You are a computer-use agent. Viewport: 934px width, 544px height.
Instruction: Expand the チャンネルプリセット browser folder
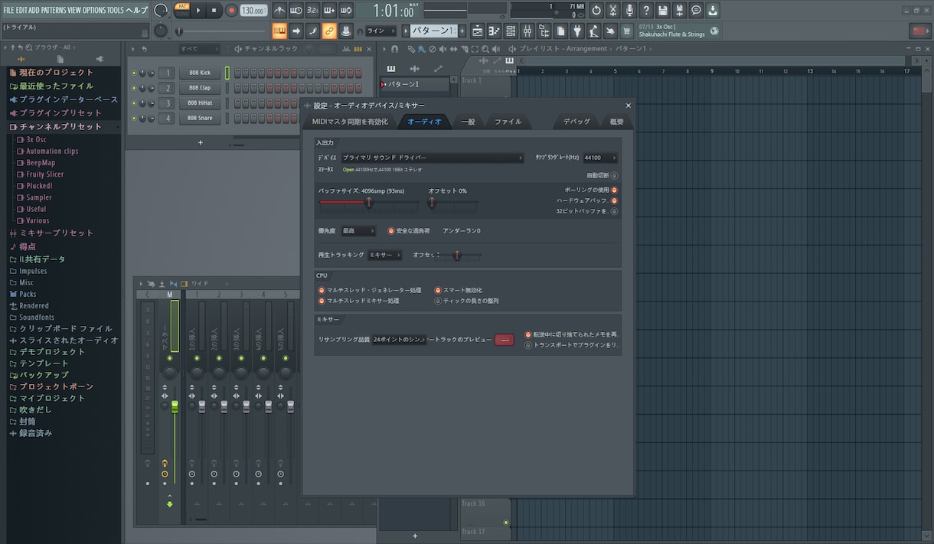pos(60,126)
